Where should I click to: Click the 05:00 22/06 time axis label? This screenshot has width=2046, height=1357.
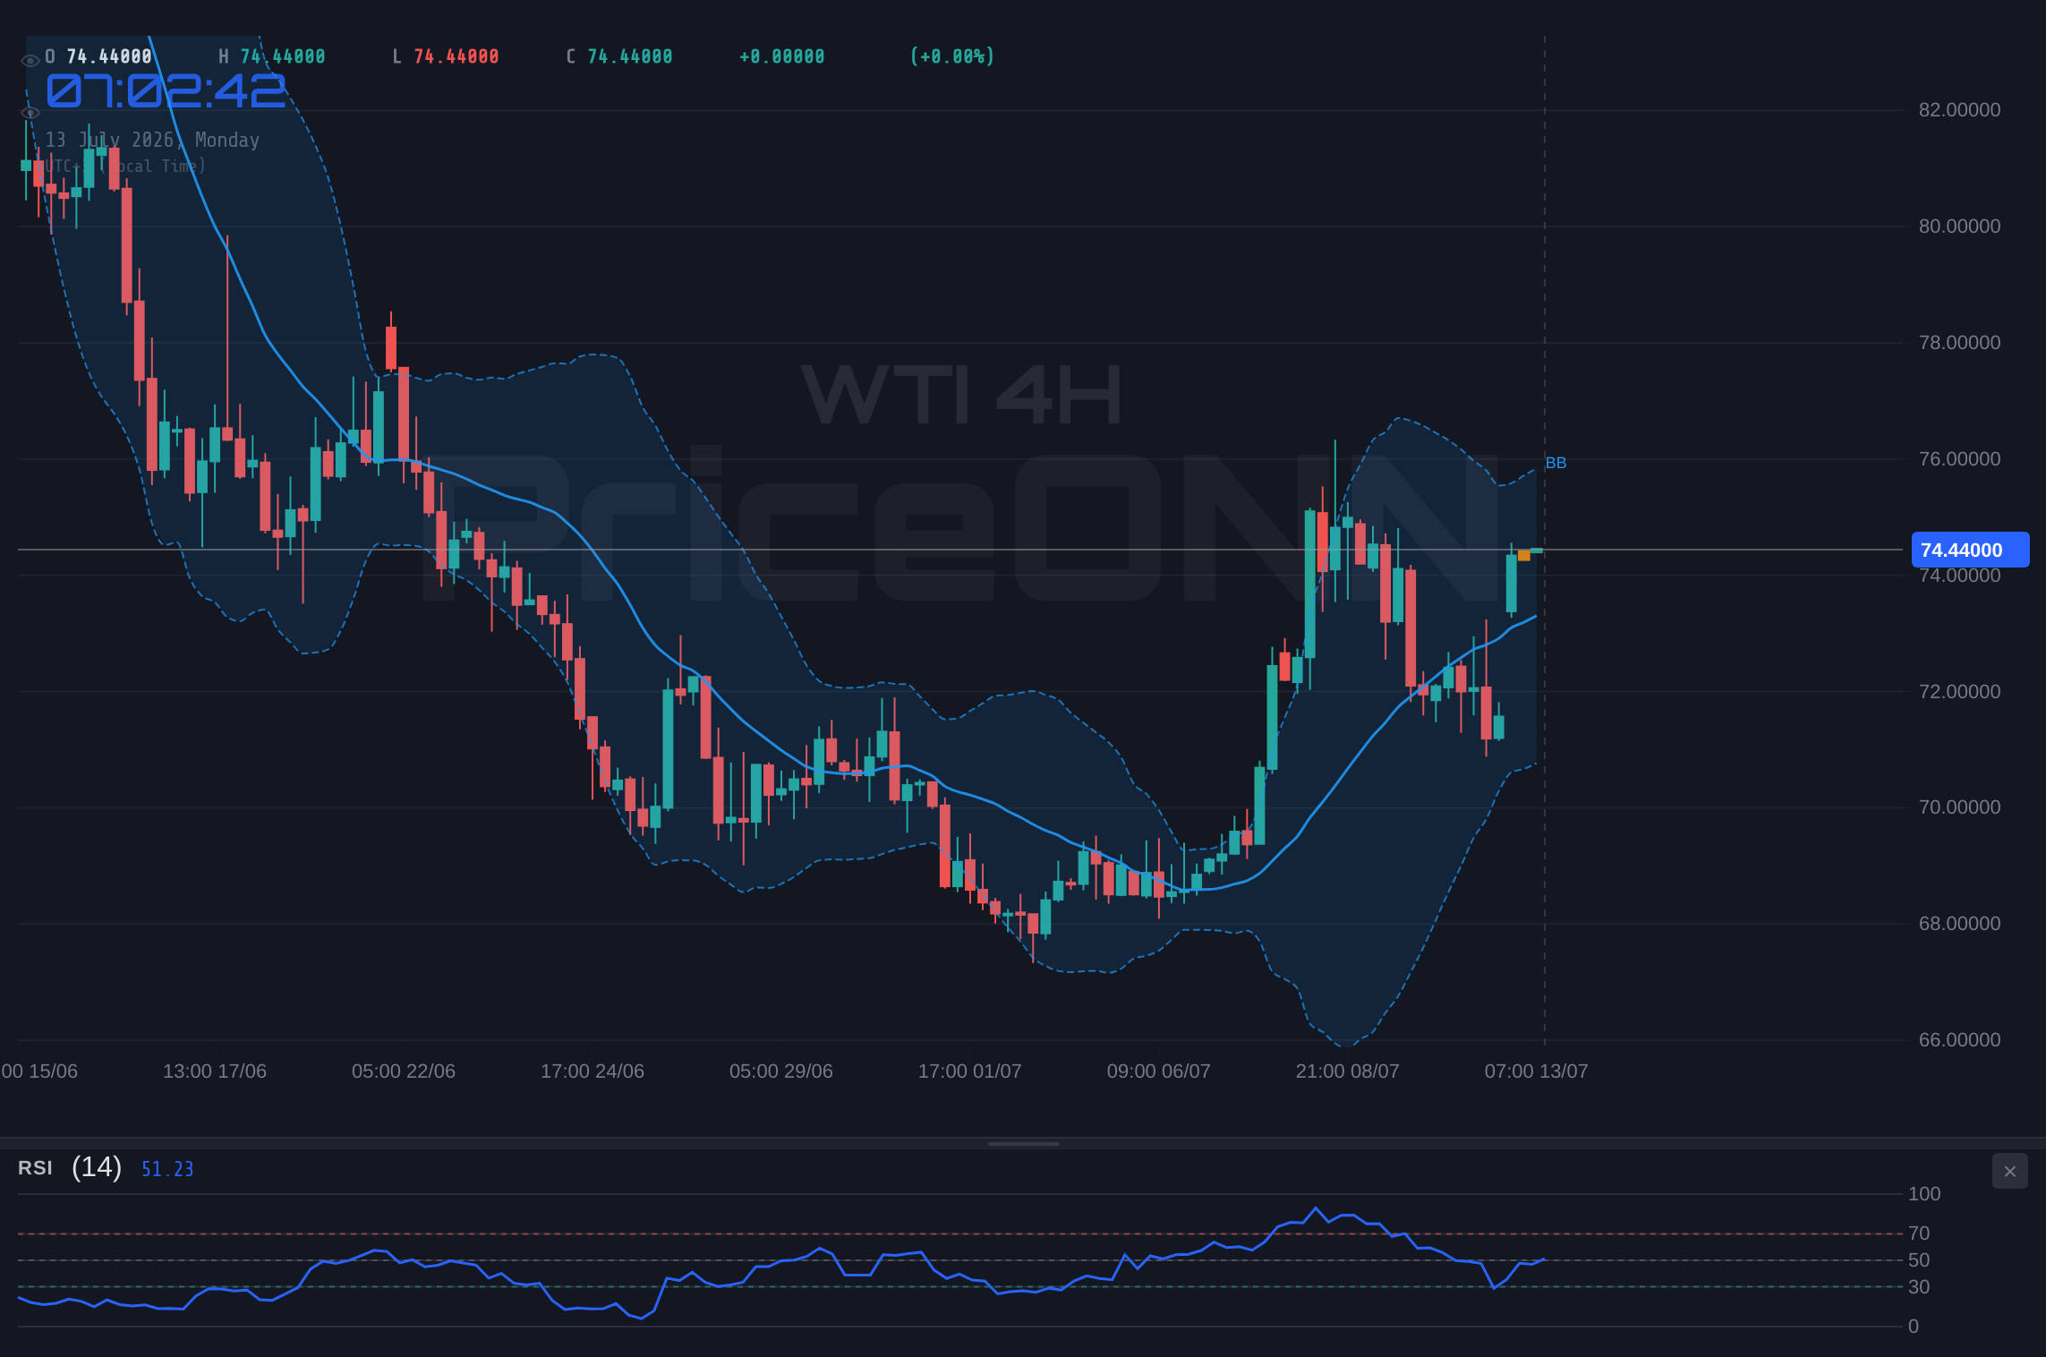point(404,1071)
